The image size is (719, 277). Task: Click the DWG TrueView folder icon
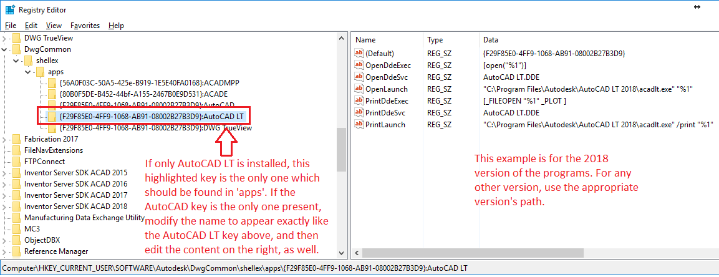(x=16, y=38)
